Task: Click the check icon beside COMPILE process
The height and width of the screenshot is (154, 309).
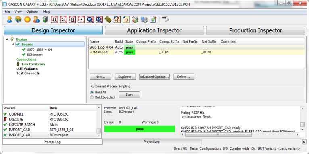Action: [5, 114]
